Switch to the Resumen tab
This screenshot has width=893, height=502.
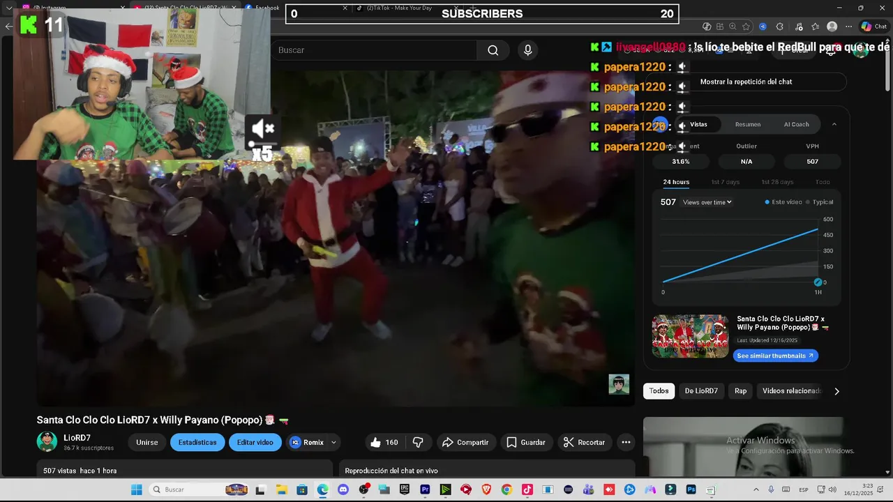pos(748,124)
